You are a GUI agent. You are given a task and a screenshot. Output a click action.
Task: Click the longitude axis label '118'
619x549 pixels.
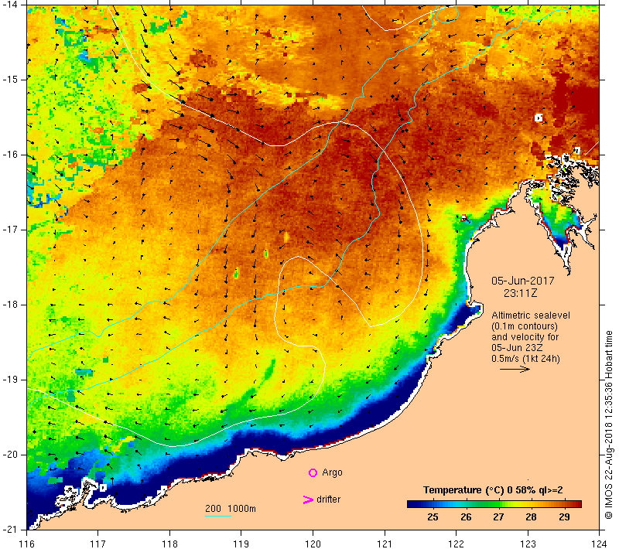coord(169,544)
